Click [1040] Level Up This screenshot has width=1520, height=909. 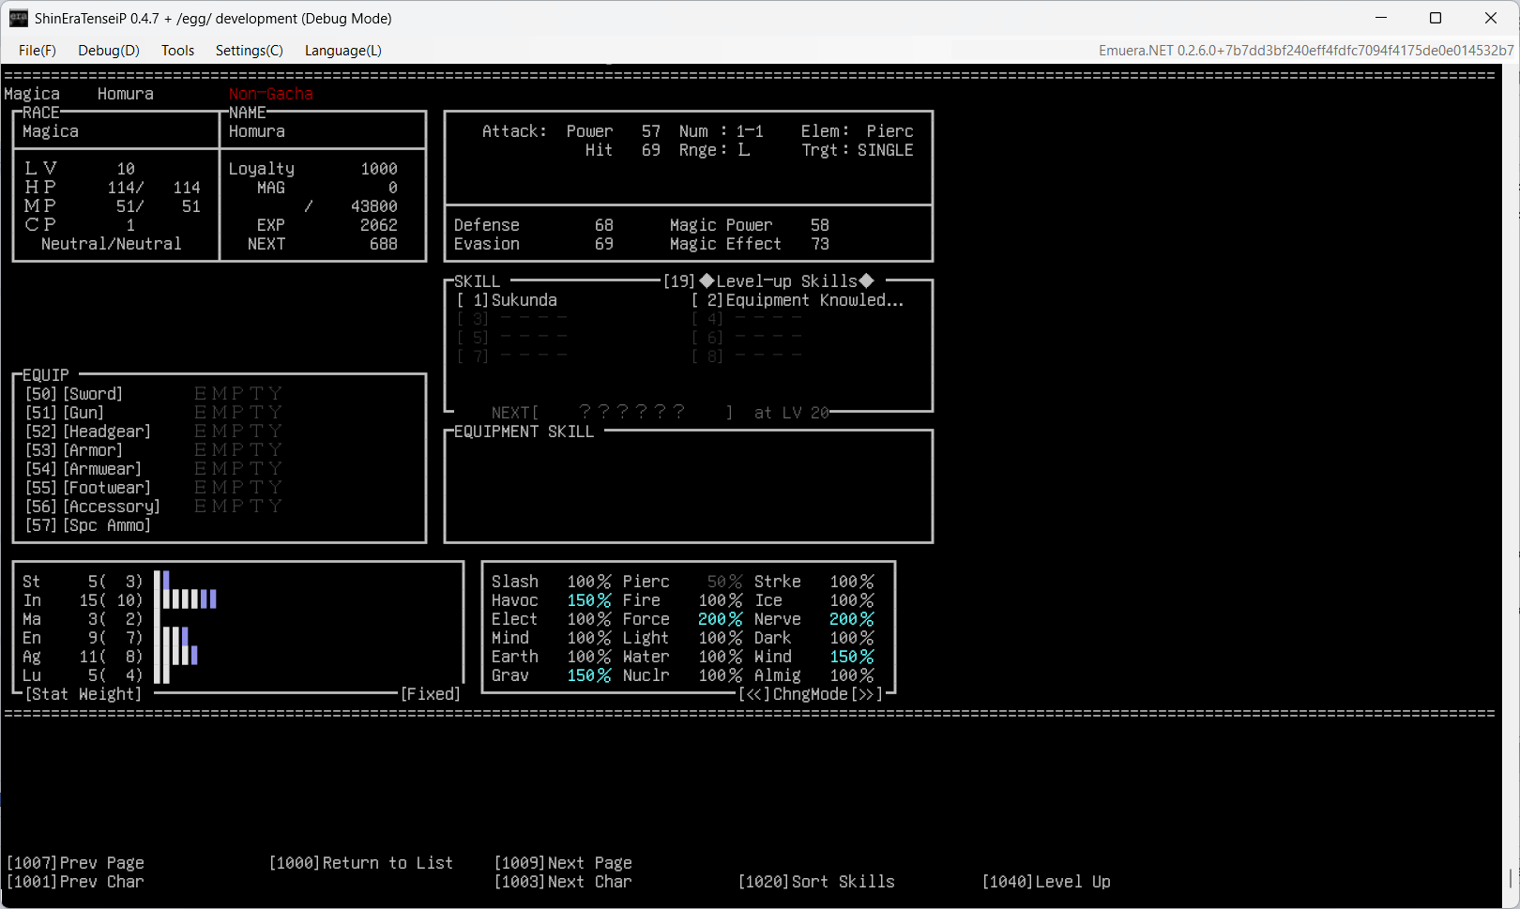[1046, 882]
